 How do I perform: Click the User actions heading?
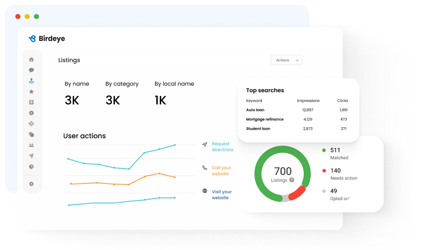[x=84, y=136]
